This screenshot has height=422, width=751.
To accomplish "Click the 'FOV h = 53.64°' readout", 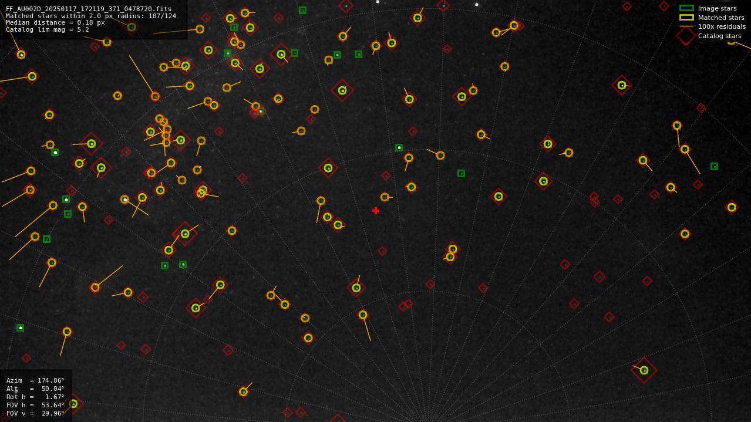I will point(35,405).
